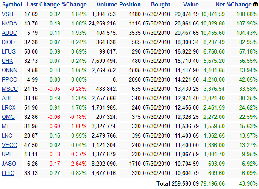This screenshot has width=259, height=189.
Task: Select CHK percent gain 56.55%
Action: [248, 61]
